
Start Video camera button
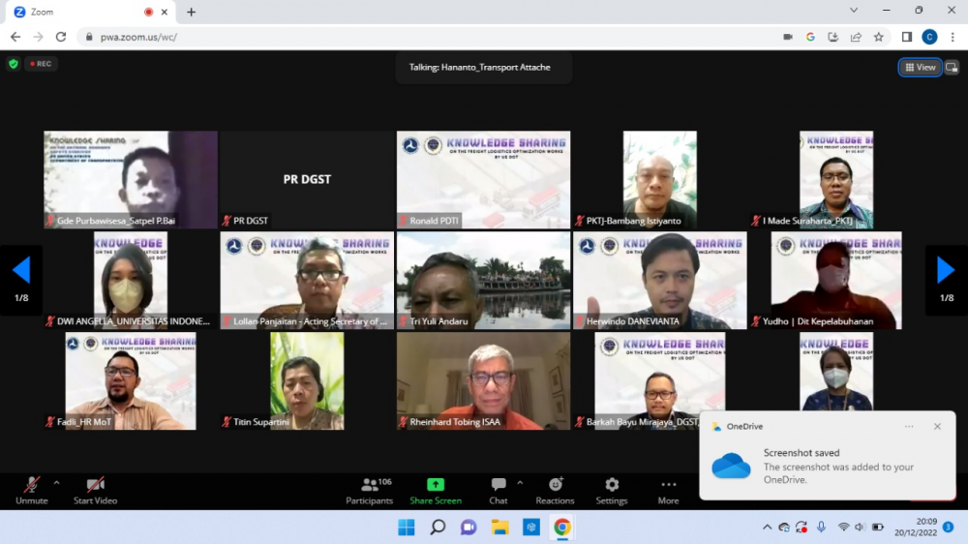(95, 491)
